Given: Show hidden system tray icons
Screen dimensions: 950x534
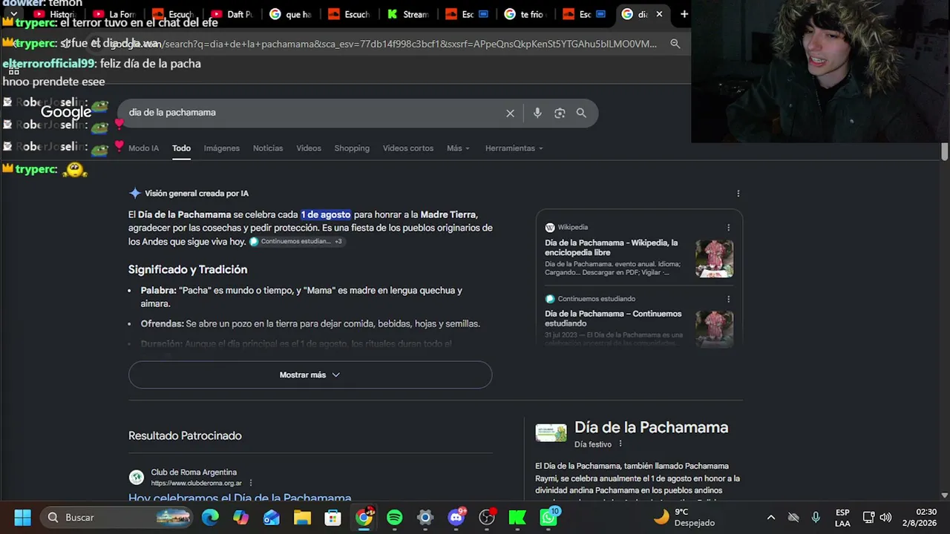Looking at the screenshot, I should point(771,517).
